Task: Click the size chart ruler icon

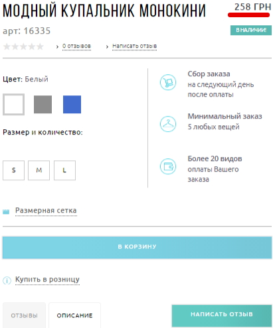Action: click(x=6, y=211)
